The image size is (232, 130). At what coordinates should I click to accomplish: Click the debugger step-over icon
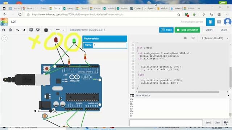193,38
